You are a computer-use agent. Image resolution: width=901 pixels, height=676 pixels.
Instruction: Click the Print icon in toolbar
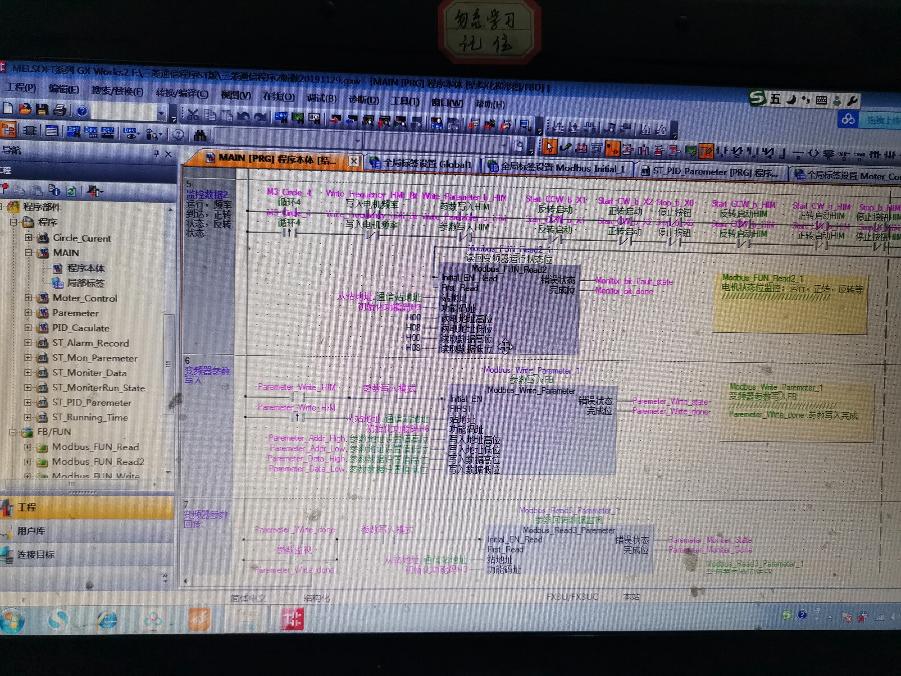(60, 110)
